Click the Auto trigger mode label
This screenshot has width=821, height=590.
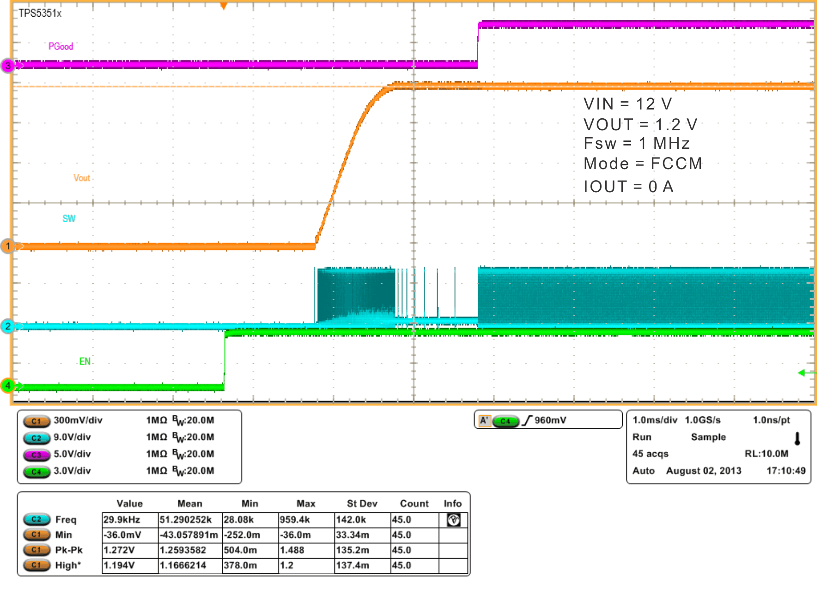click(x=644, y=471)
